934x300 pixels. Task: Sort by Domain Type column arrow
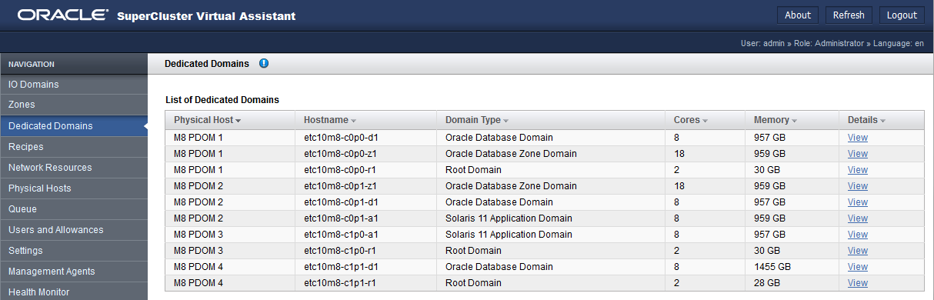(x=506, y=121)
